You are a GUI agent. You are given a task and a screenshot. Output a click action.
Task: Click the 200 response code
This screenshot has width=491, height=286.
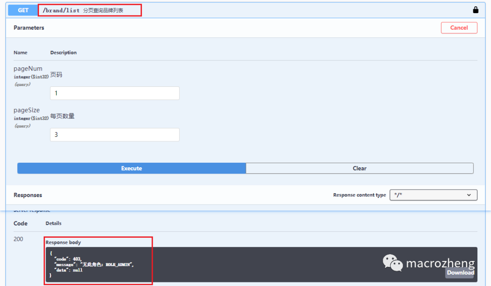[18, 239]
